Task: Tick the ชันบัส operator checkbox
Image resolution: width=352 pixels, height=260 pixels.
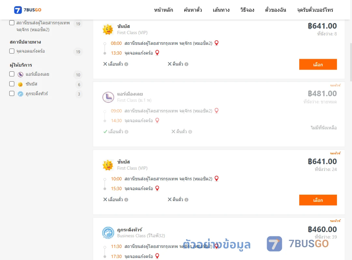Action: pos(12,84)
